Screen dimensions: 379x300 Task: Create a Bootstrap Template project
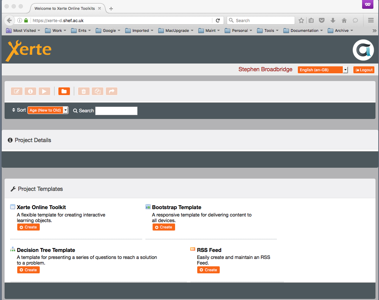pyautogui.click(x=163, y=227)
